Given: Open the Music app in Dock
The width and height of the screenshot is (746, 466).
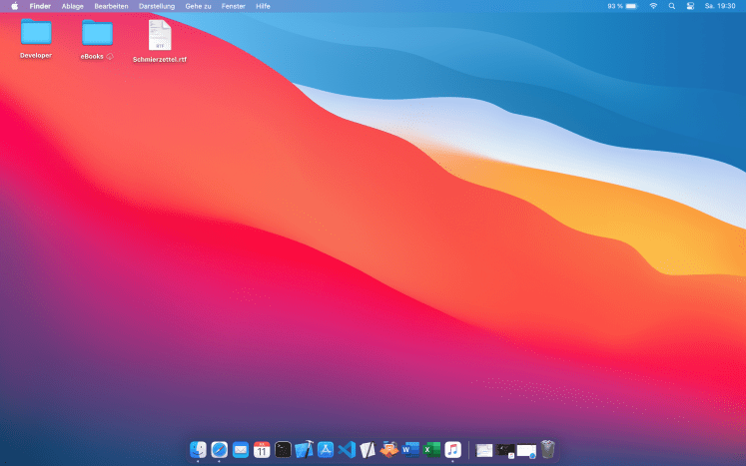Looking at the screenshot, I should (453, 450).
